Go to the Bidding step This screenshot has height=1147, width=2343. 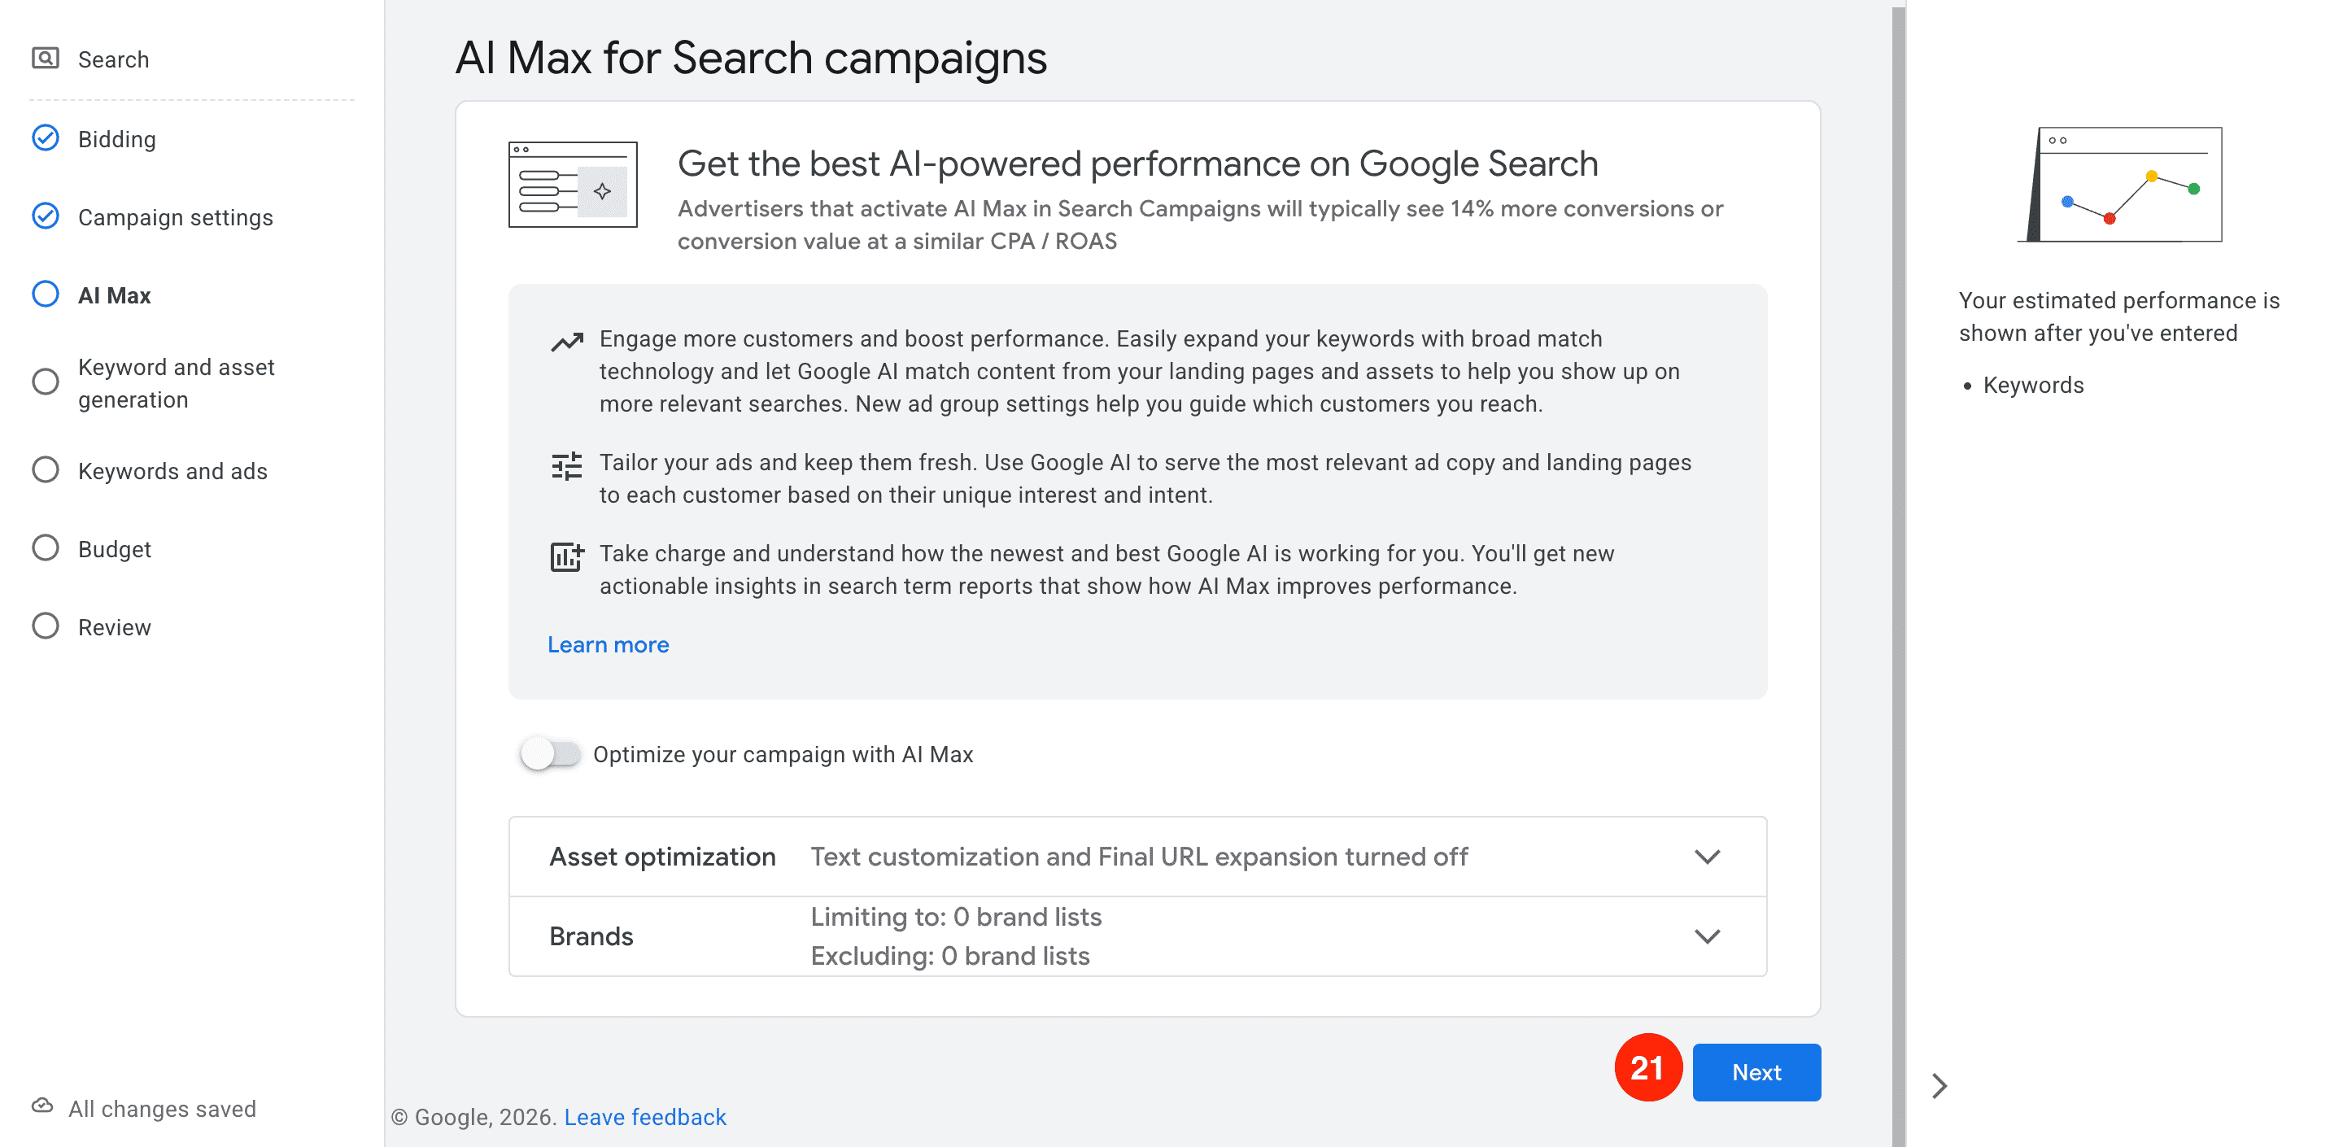click(x=116, y=139)
